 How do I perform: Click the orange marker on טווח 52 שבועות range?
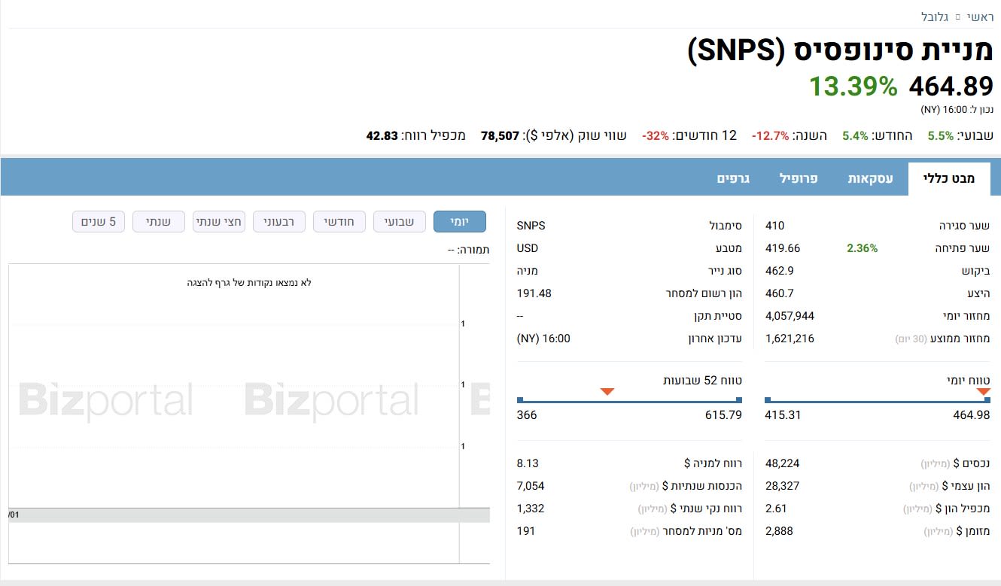coord(607,391)
